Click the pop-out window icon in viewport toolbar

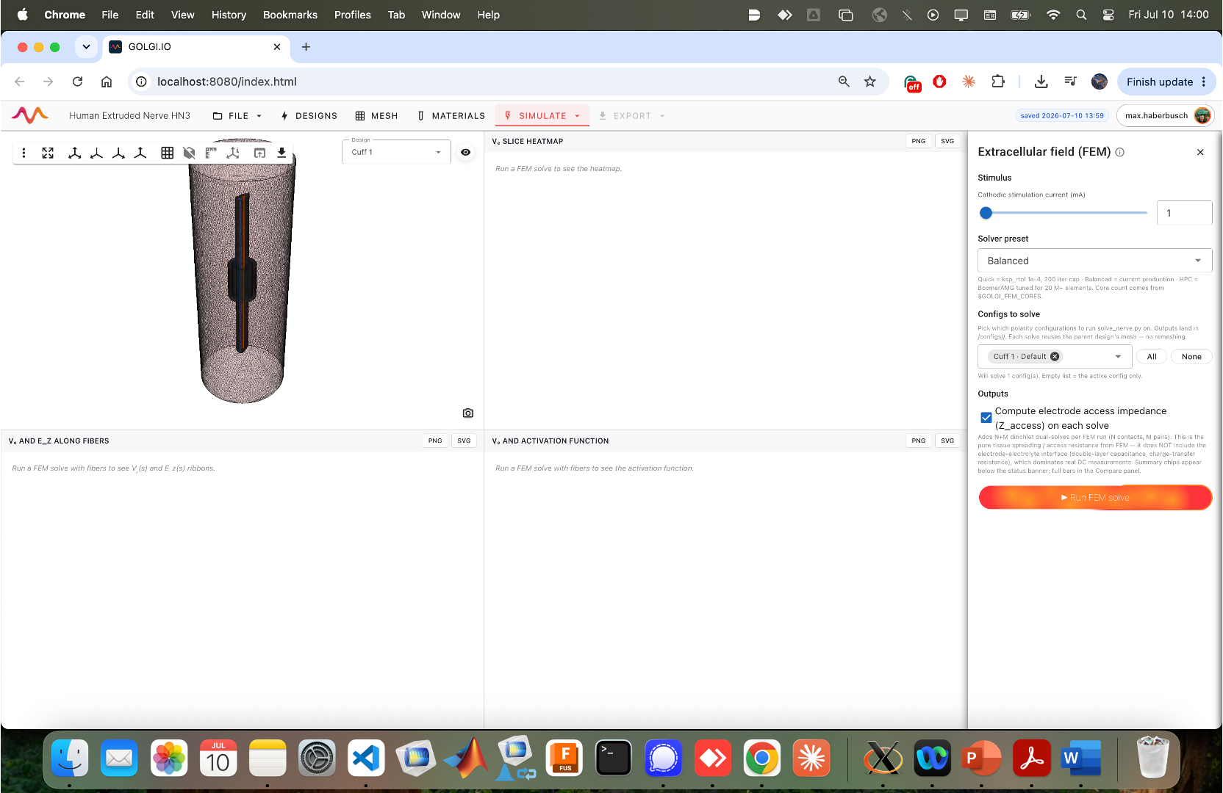pyautogui.click(x=259, y=153)
